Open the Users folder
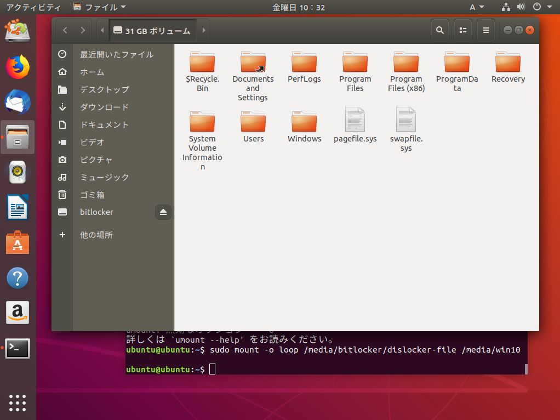The image size is (560, 420). (253, 127)
